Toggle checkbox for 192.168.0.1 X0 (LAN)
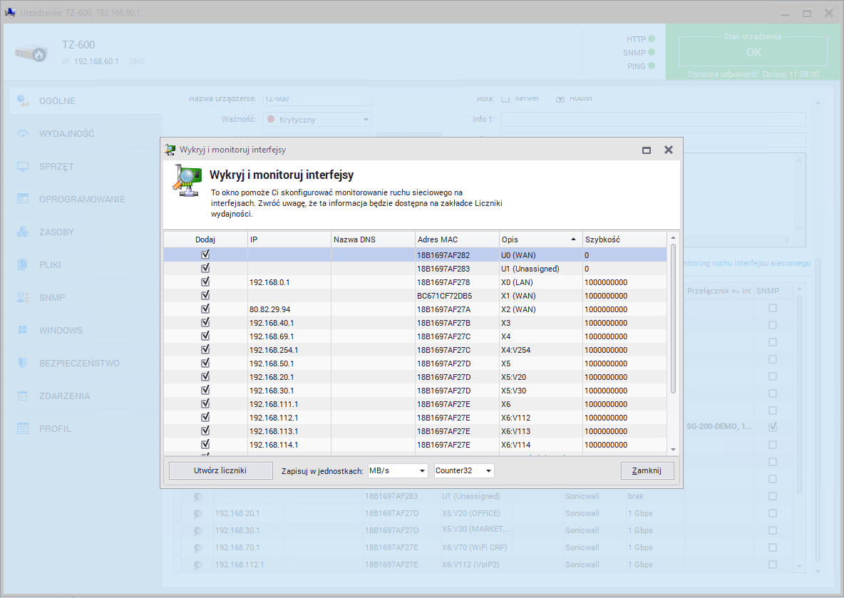Viewport: 844px width, 598px height. coord(205,282)
